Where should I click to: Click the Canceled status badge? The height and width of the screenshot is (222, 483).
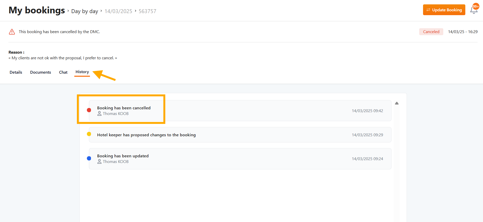pyautogui.click(x=431, y=32)
